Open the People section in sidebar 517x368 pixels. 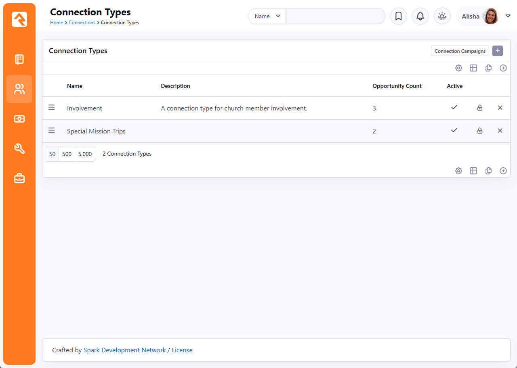point(19,89)
